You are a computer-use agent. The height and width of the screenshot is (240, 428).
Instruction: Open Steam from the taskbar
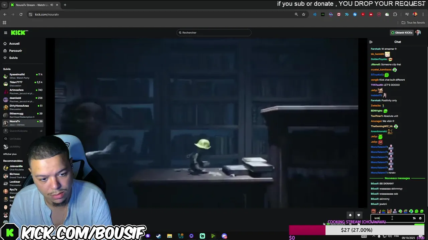(158, 236)
